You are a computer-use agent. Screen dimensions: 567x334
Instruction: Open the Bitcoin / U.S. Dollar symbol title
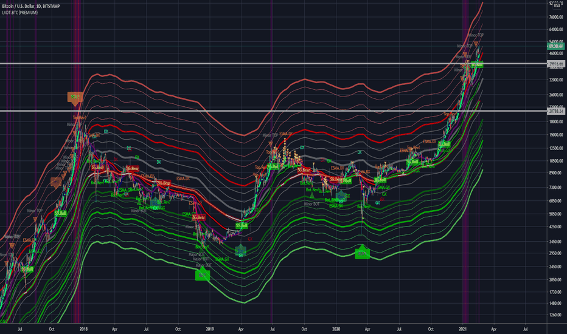pyautogui.click(x=31, y=6)
